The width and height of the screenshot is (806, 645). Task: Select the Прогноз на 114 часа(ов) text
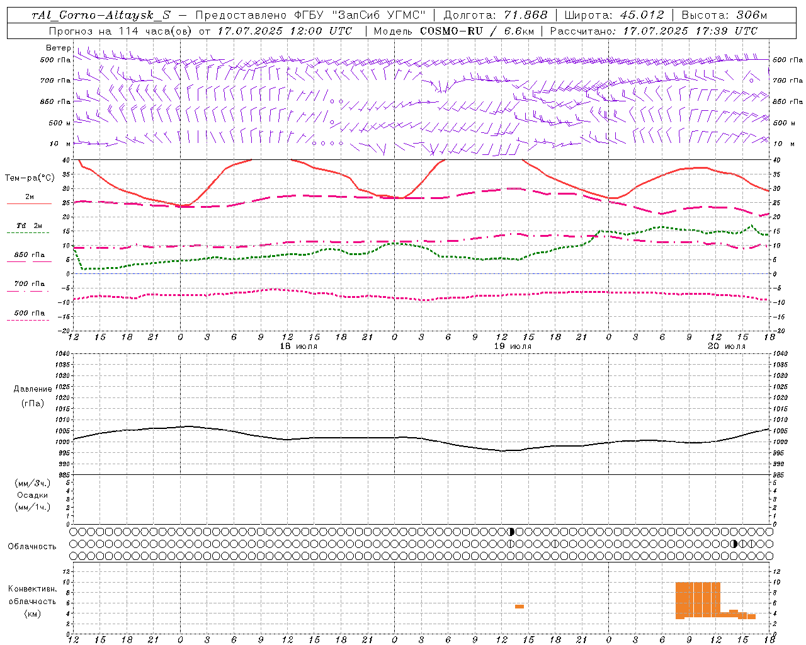121,31
